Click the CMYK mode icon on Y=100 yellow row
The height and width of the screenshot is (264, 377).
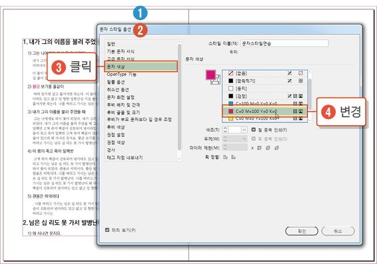(300, 118)
